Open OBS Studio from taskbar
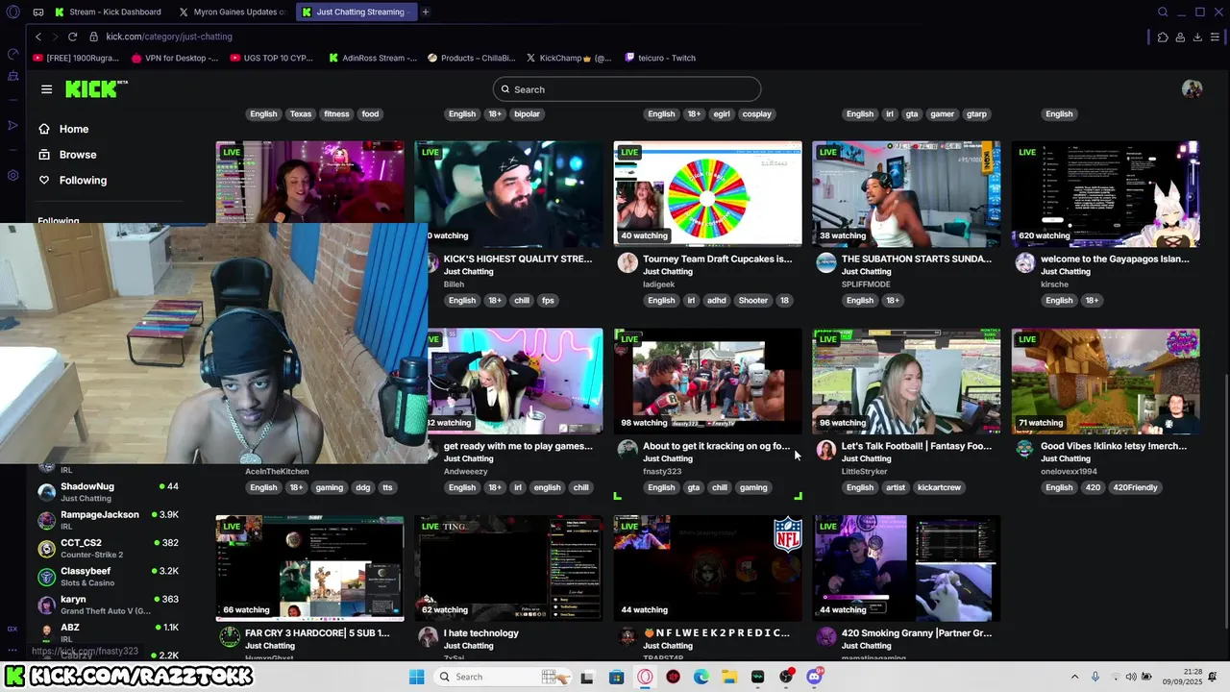Screen dimensions: 1230x692 pyautogui.click(x=786, y=677)
